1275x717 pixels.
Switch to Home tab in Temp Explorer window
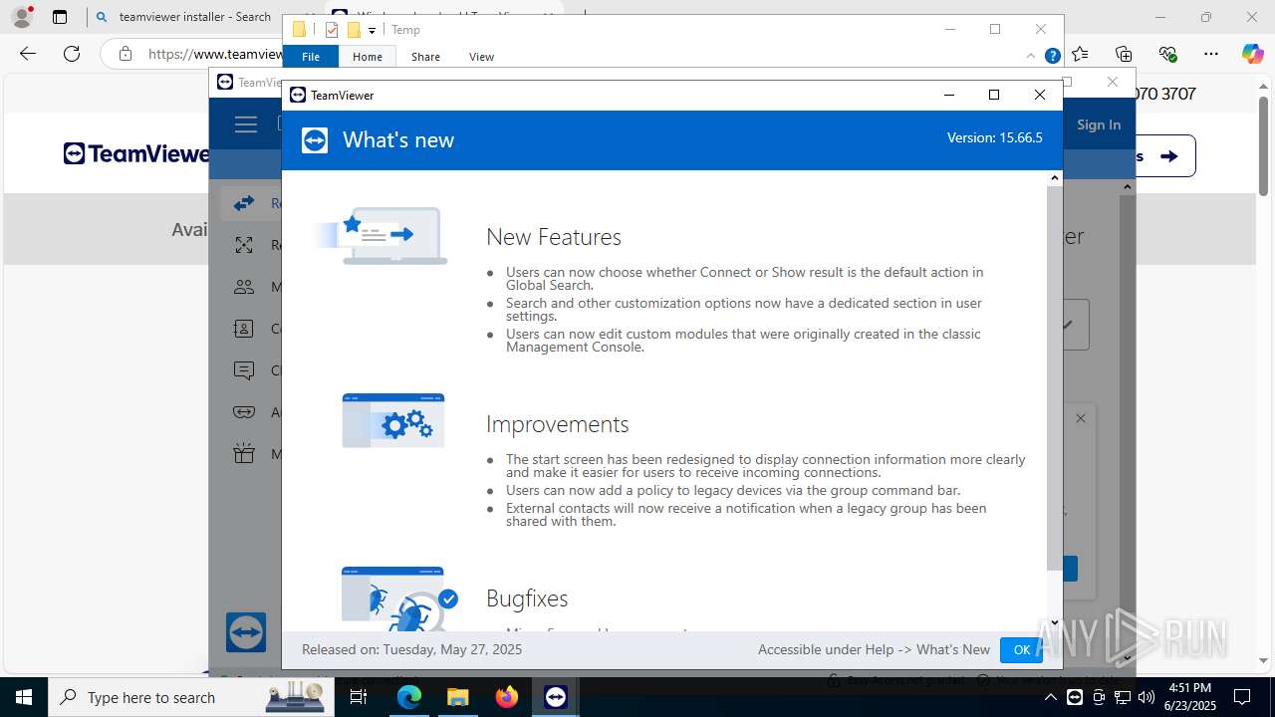tap(368, 57)
